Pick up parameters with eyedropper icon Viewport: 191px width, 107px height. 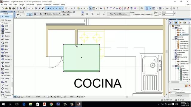[x=39, y=8]
